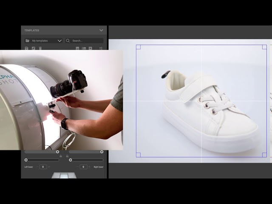The image size is (272, 204).
Task: Click the folder icon beside My templates
Action: coord(27,41)
